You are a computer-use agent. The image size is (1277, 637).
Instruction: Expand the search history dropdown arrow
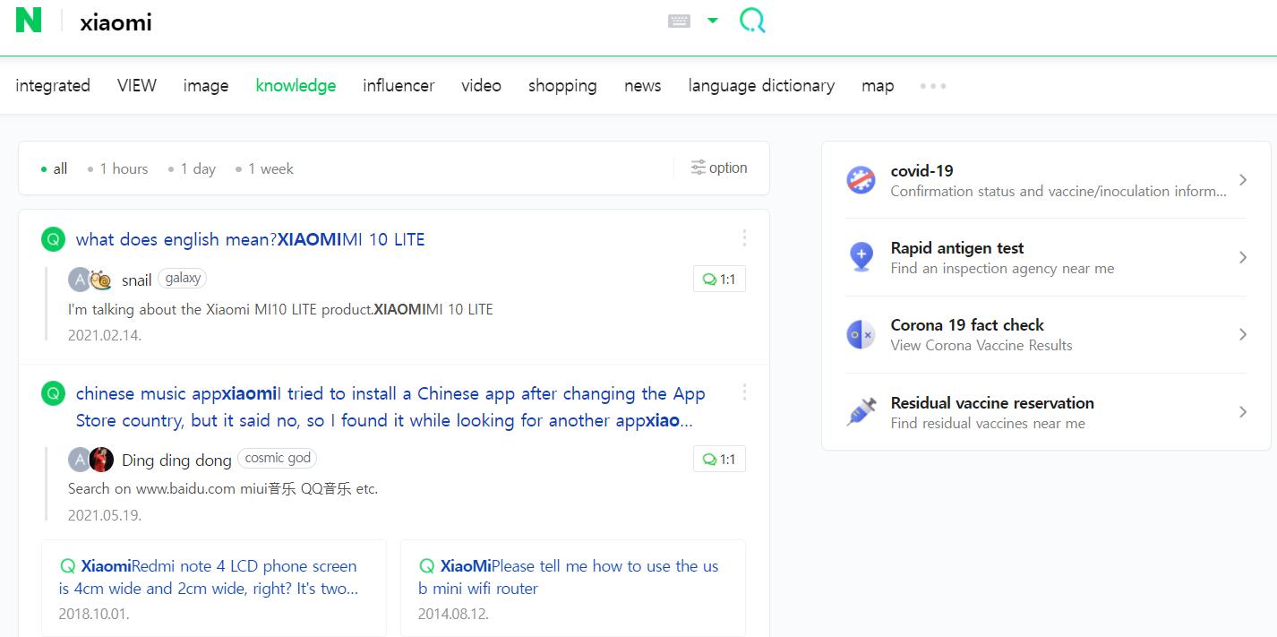coord(713,21)
